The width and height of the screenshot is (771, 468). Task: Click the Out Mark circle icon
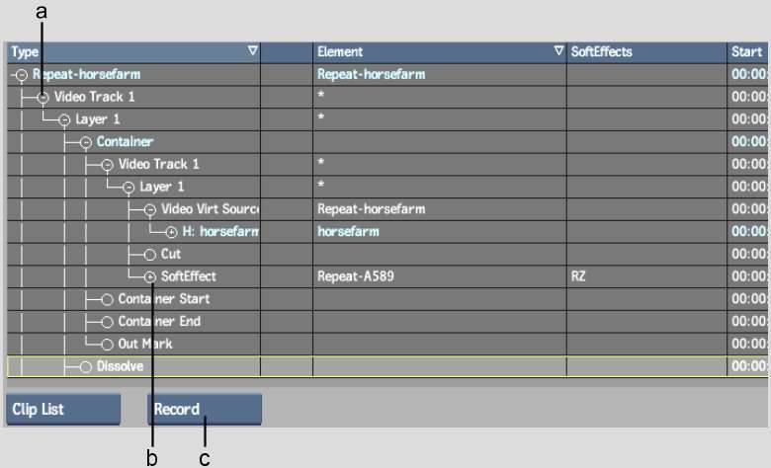click(107, 345)
